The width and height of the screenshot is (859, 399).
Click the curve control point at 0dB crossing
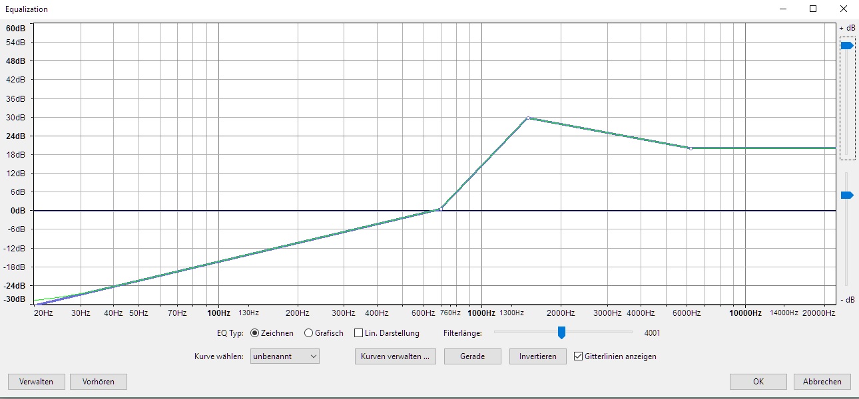tap(440, 209)
